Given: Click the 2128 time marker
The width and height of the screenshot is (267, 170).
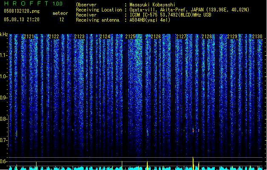Looking at the screenshot, I should point(207,37).
